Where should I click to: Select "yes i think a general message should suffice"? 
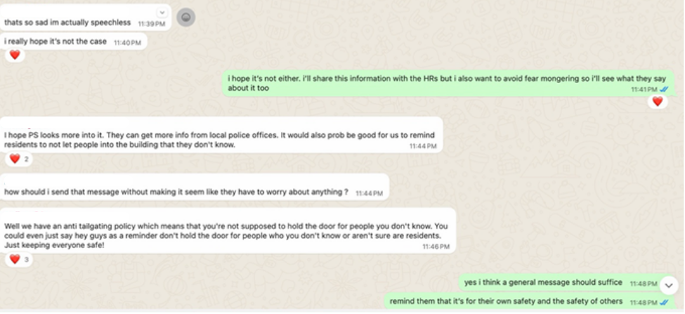(x=543, y=282)
